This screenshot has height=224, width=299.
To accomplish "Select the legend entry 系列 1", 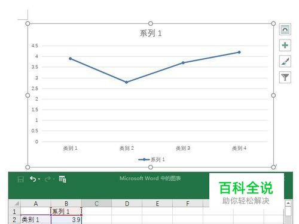I will tap(151, 159).
